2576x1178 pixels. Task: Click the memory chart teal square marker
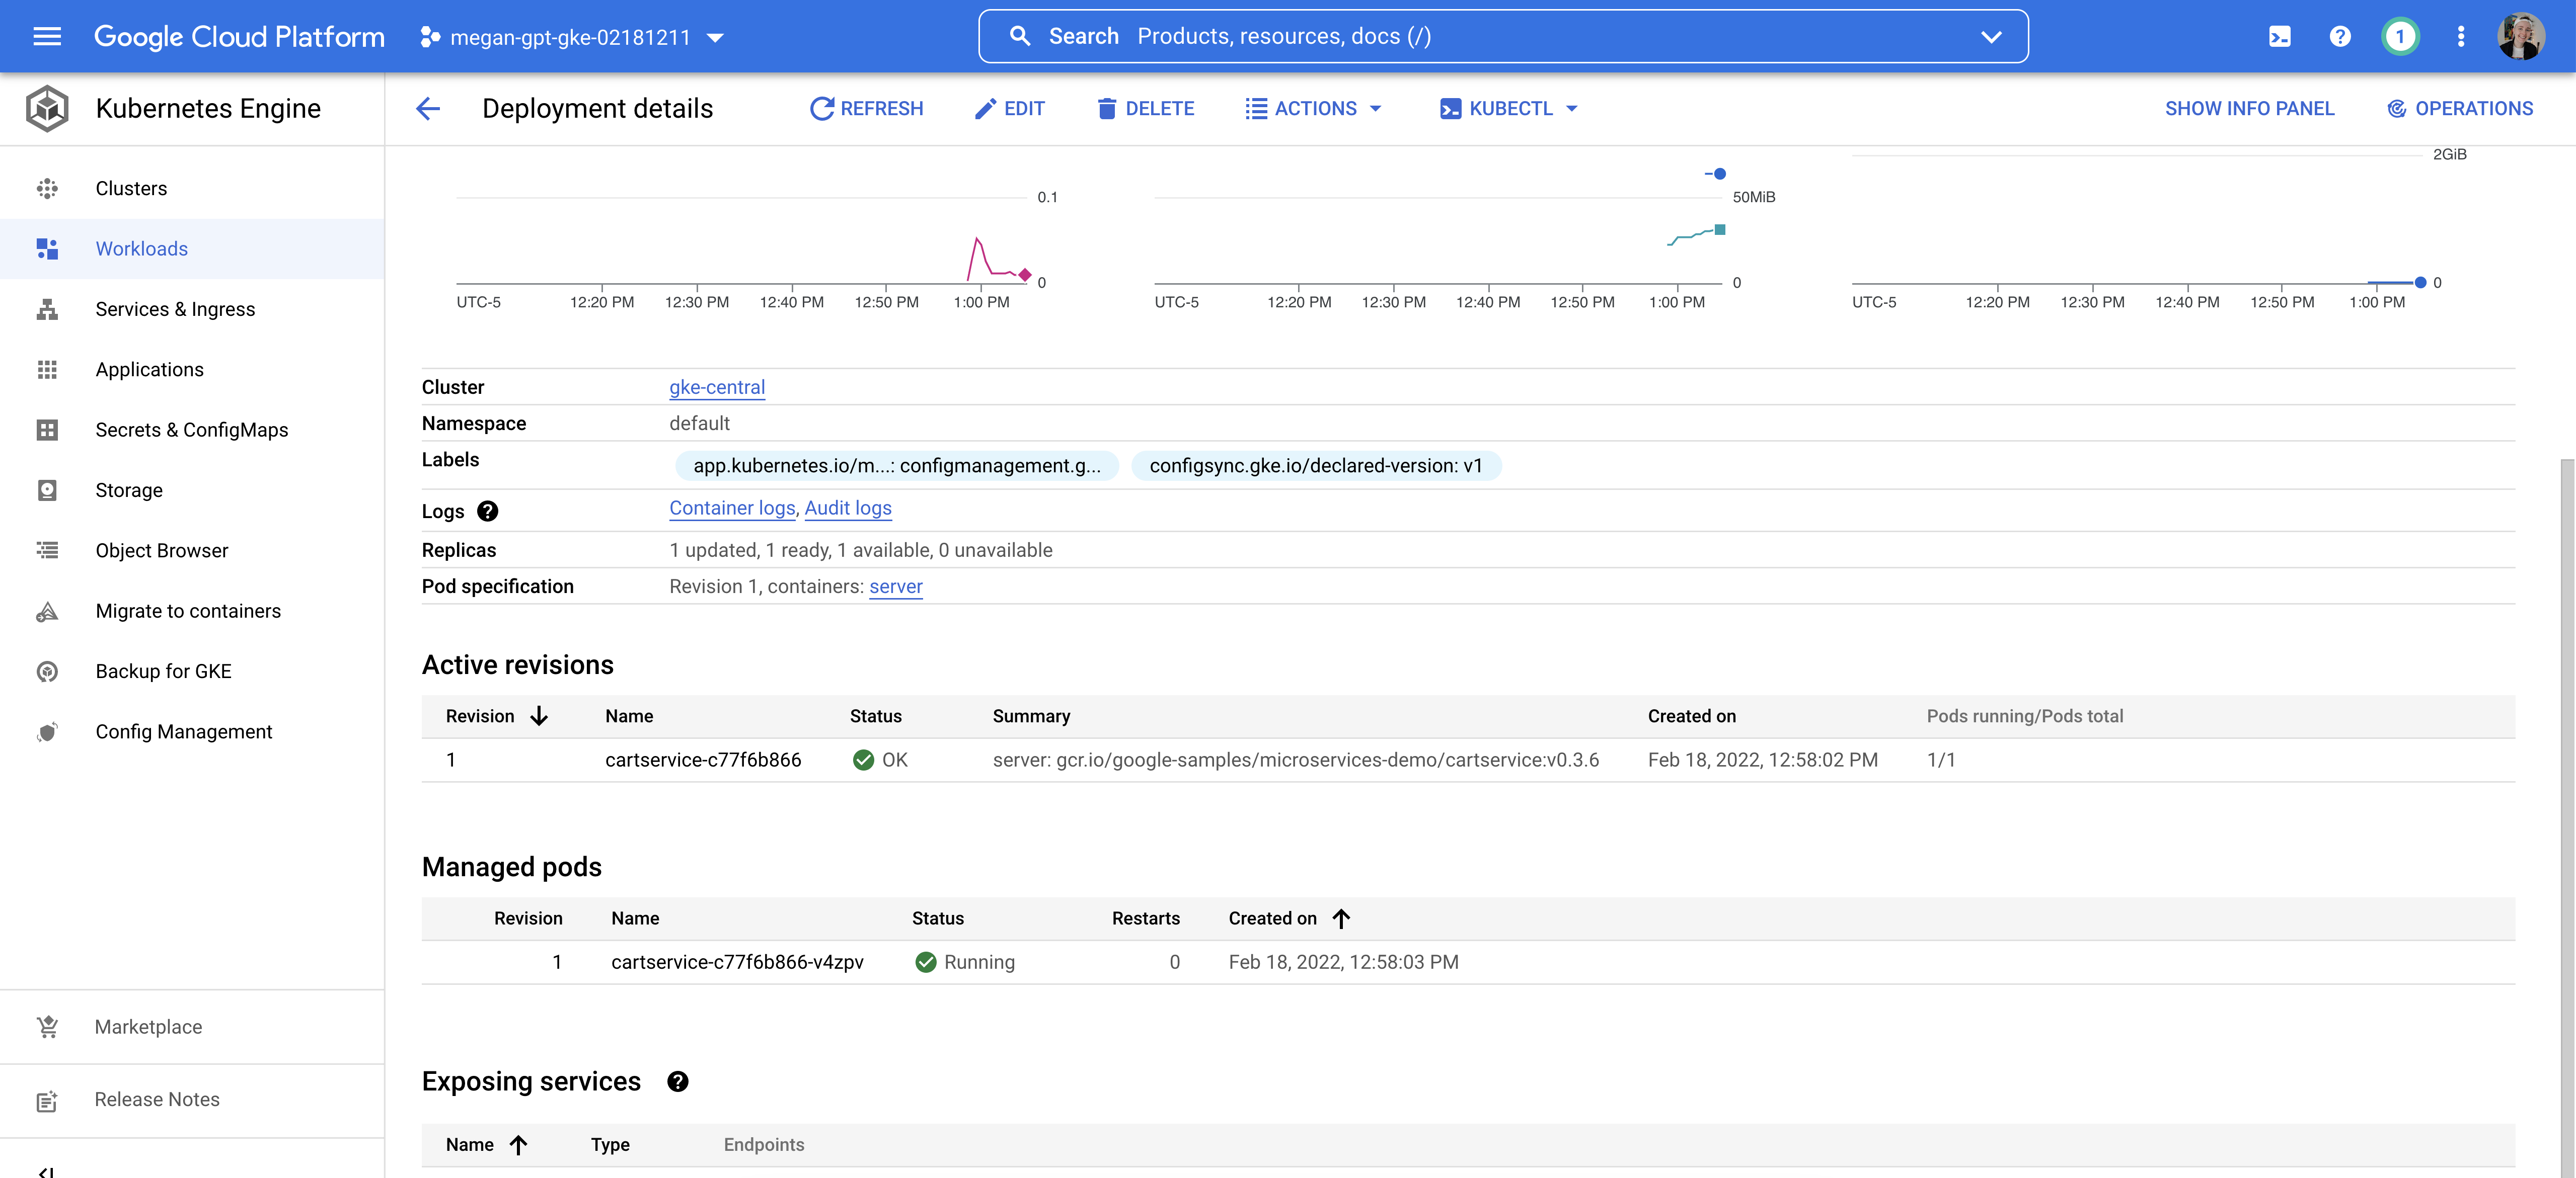point(1720,230)
